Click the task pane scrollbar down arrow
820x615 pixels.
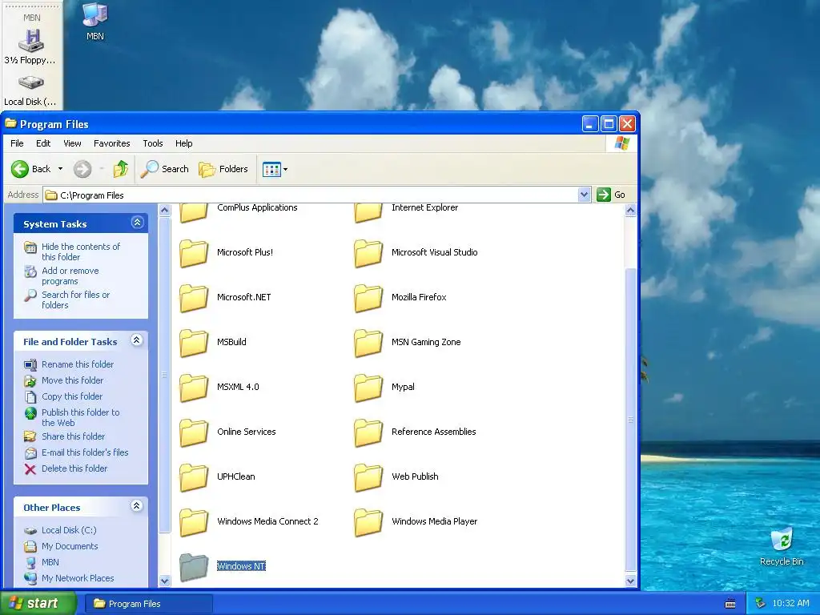(x=165, y=581)
